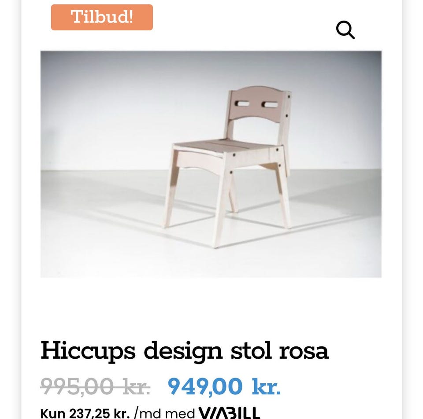Select the 'Hiccups design stol rosa' title

tap(185, 351)
